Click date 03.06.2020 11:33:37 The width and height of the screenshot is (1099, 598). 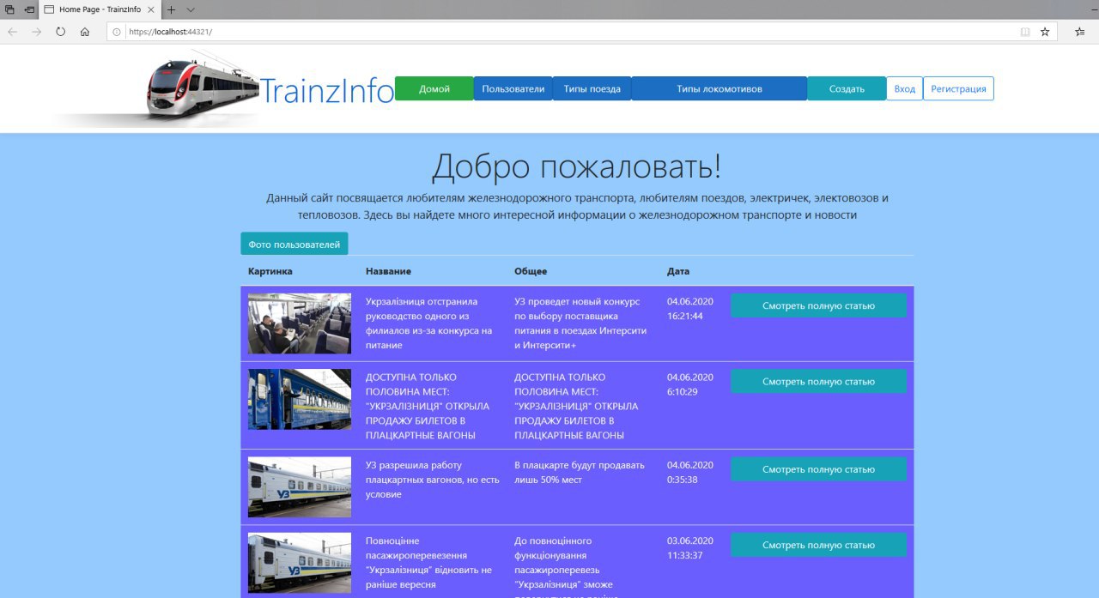click(690, 548)
